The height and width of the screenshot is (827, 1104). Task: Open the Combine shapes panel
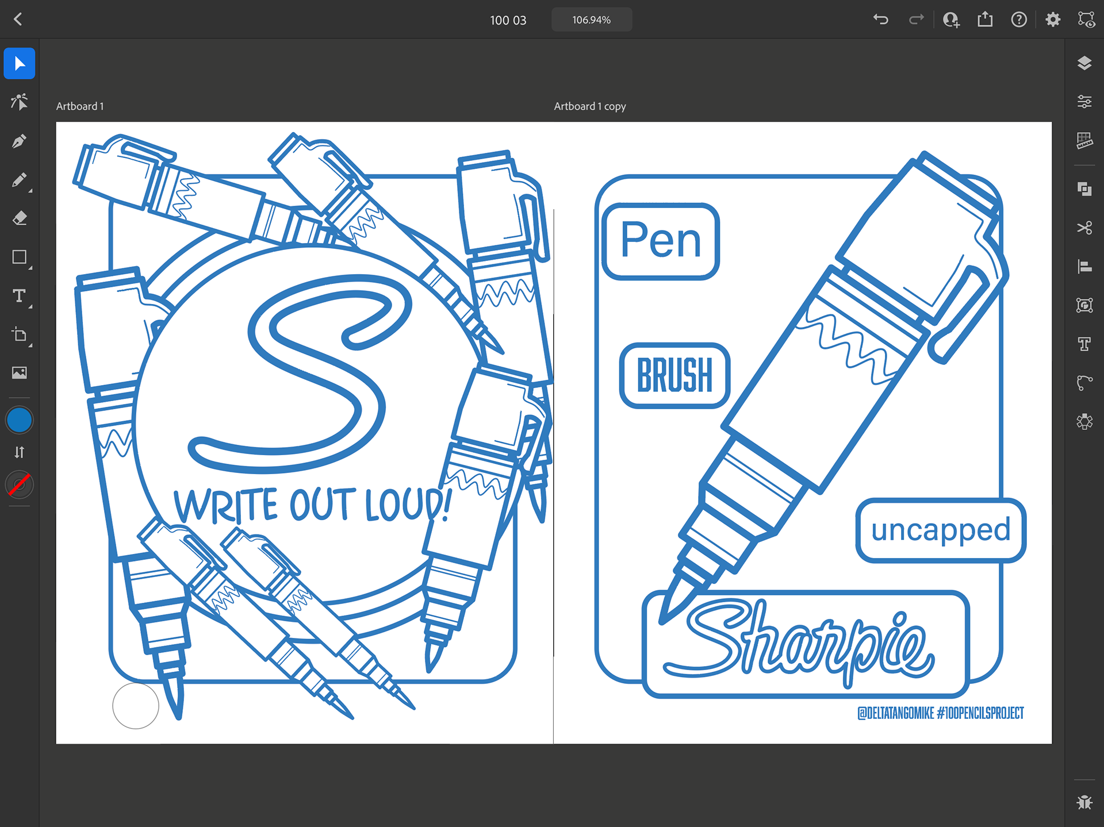tap(1084, 189)
